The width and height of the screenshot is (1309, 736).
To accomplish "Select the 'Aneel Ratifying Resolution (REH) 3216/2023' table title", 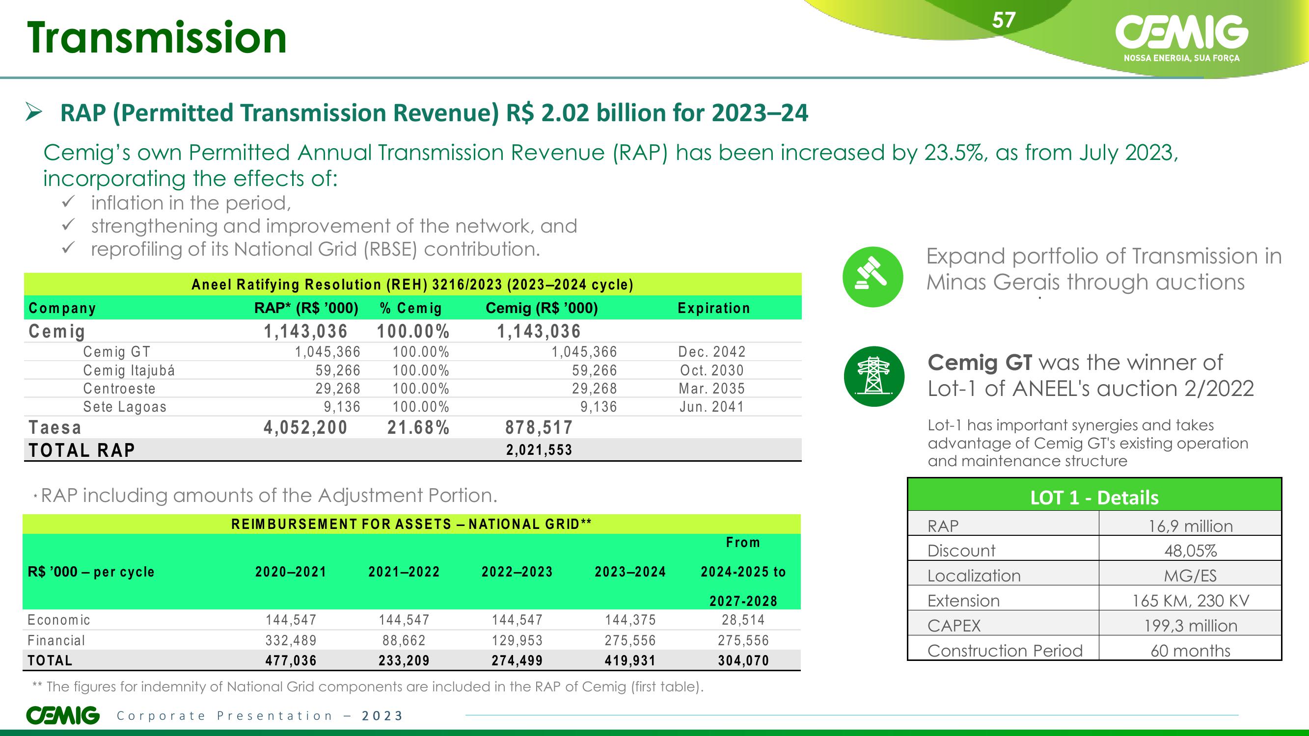I will click(412, 285).
